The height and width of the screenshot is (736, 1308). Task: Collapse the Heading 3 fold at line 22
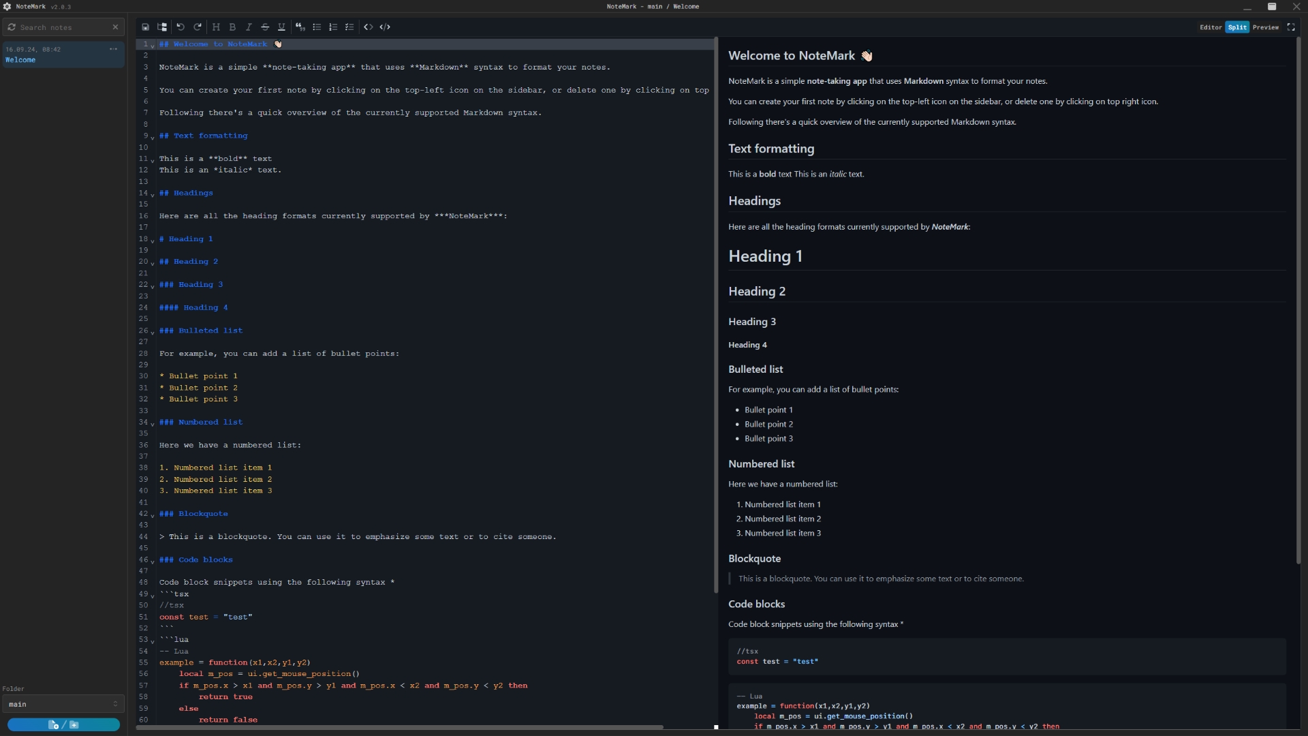[x=153, y=286]
